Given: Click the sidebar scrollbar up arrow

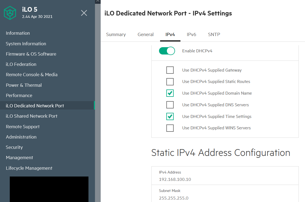Looking at the screenshot, I should 98,2.
